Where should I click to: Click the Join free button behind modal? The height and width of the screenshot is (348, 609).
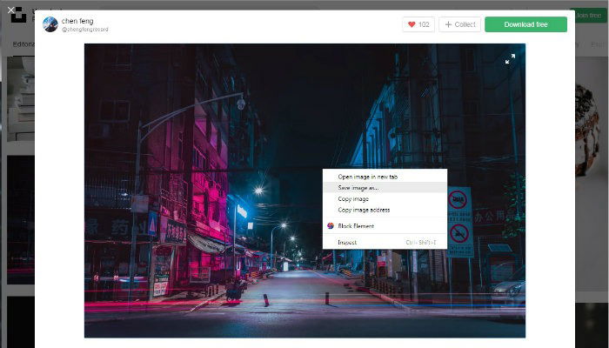(588, 15)
